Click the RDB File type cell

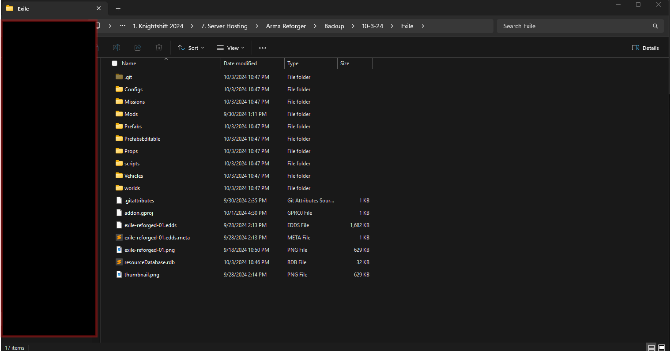click(x=297, y=262)
